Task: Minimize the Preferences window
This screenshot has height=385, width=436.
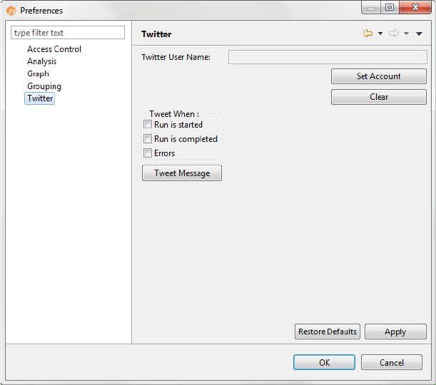Action: point(371,7)
